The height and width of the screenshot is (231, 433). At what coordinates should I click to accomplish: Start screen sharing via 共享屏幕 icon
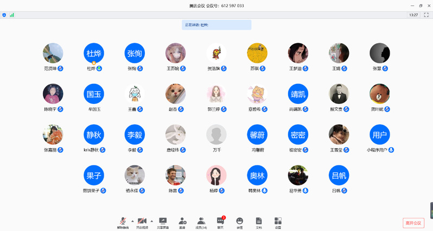click(x=163, y=221)
